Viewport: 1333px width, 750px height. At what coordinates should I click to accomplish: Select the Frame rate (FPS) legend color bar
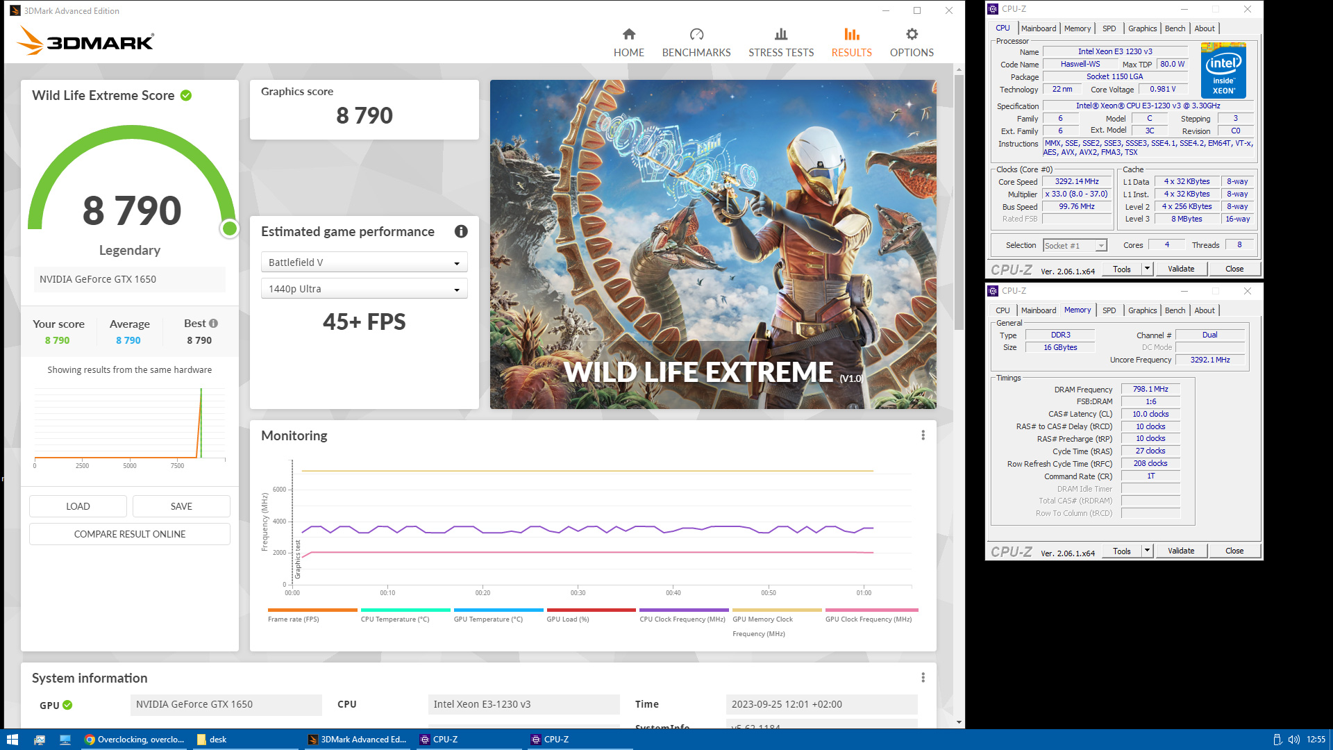(x=312, y=610)
